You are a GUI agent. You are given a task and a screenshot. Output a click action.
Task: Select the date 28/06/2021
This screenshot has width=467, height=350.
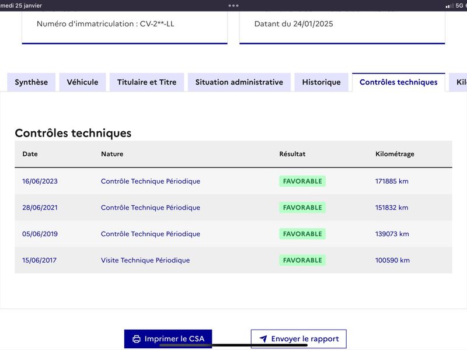(x=40, y=208)
